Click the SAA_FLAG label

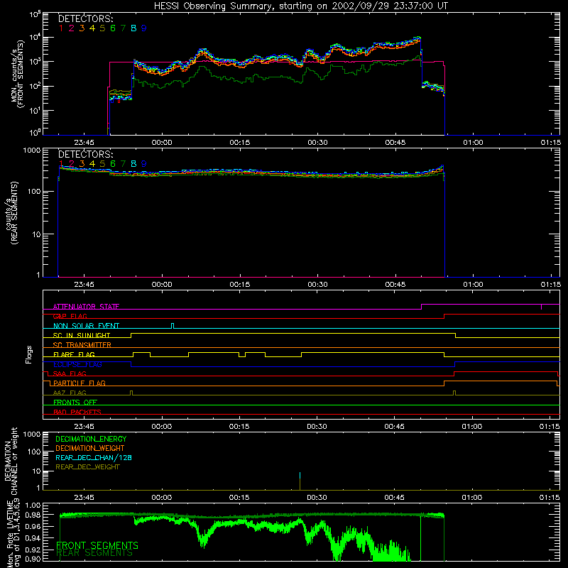[x=70, y=373]
